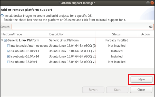Click the New button
Screen dimensions: 155x97
click(x=142, y=79)
